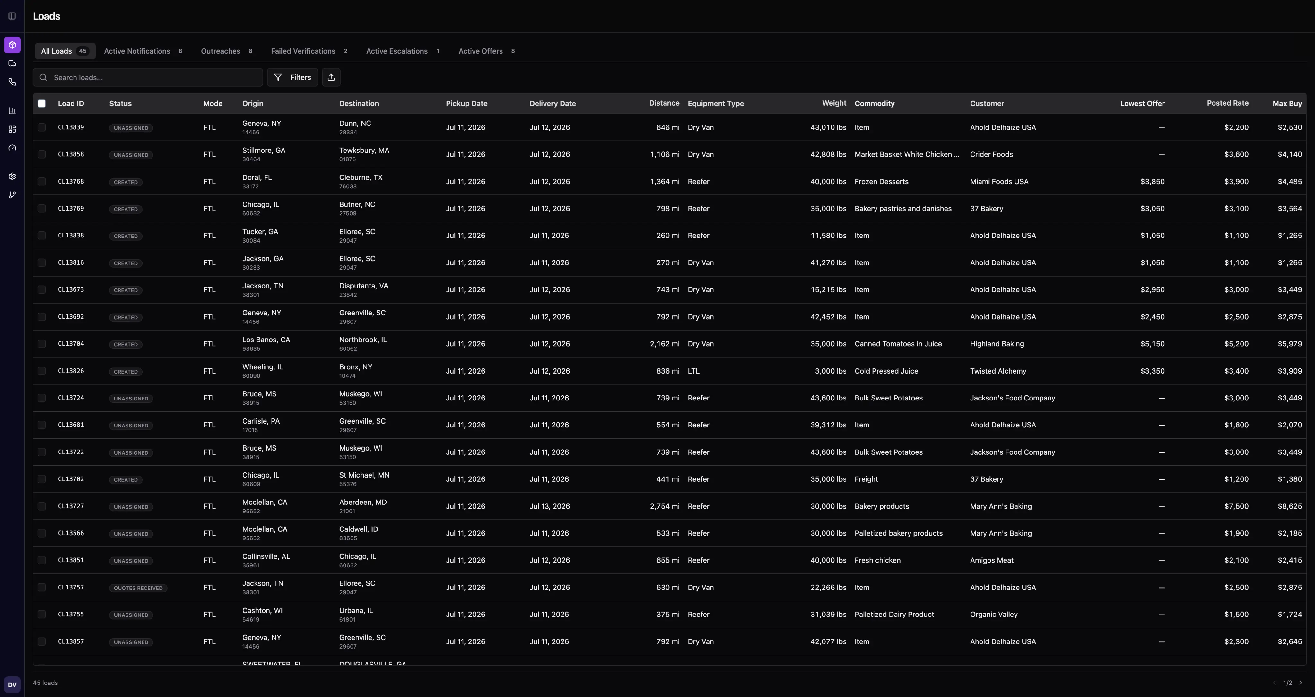Click the $7,500 posted rate value
1315x697 pixels.
(x=1236, y=506)
